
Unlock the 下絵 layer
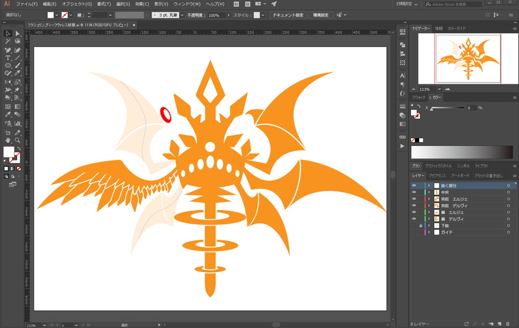[421, 225]
